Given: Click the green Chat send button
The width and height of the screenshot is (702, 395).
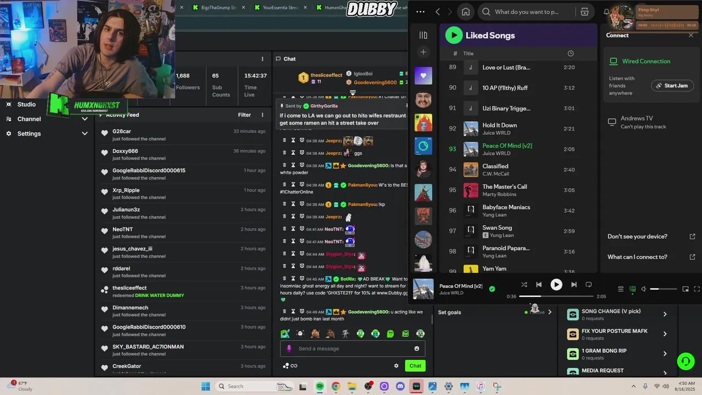Looking at the screenshot, I should [415, 366].
